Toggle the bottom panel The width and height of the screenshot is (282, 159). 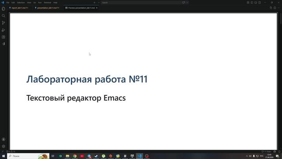click(x=256, y=3)
